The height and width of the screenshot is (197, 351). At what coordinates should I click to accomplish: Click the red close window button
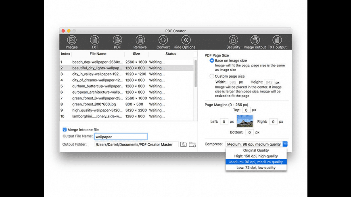pos(63,31)
